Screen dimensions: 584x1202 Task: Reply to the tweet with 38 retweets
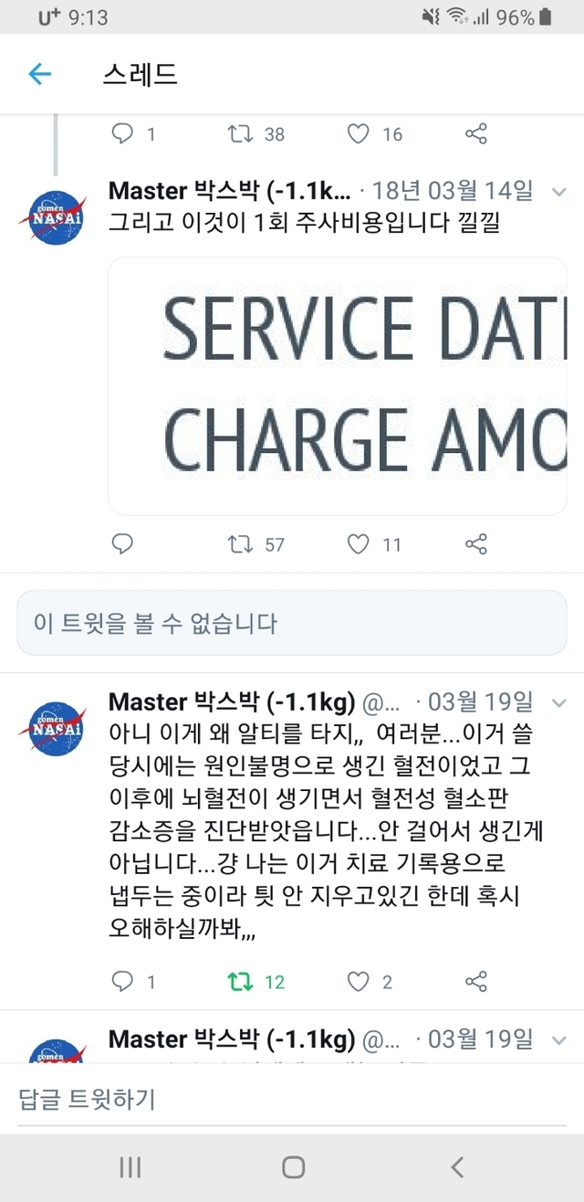(122, 134)
